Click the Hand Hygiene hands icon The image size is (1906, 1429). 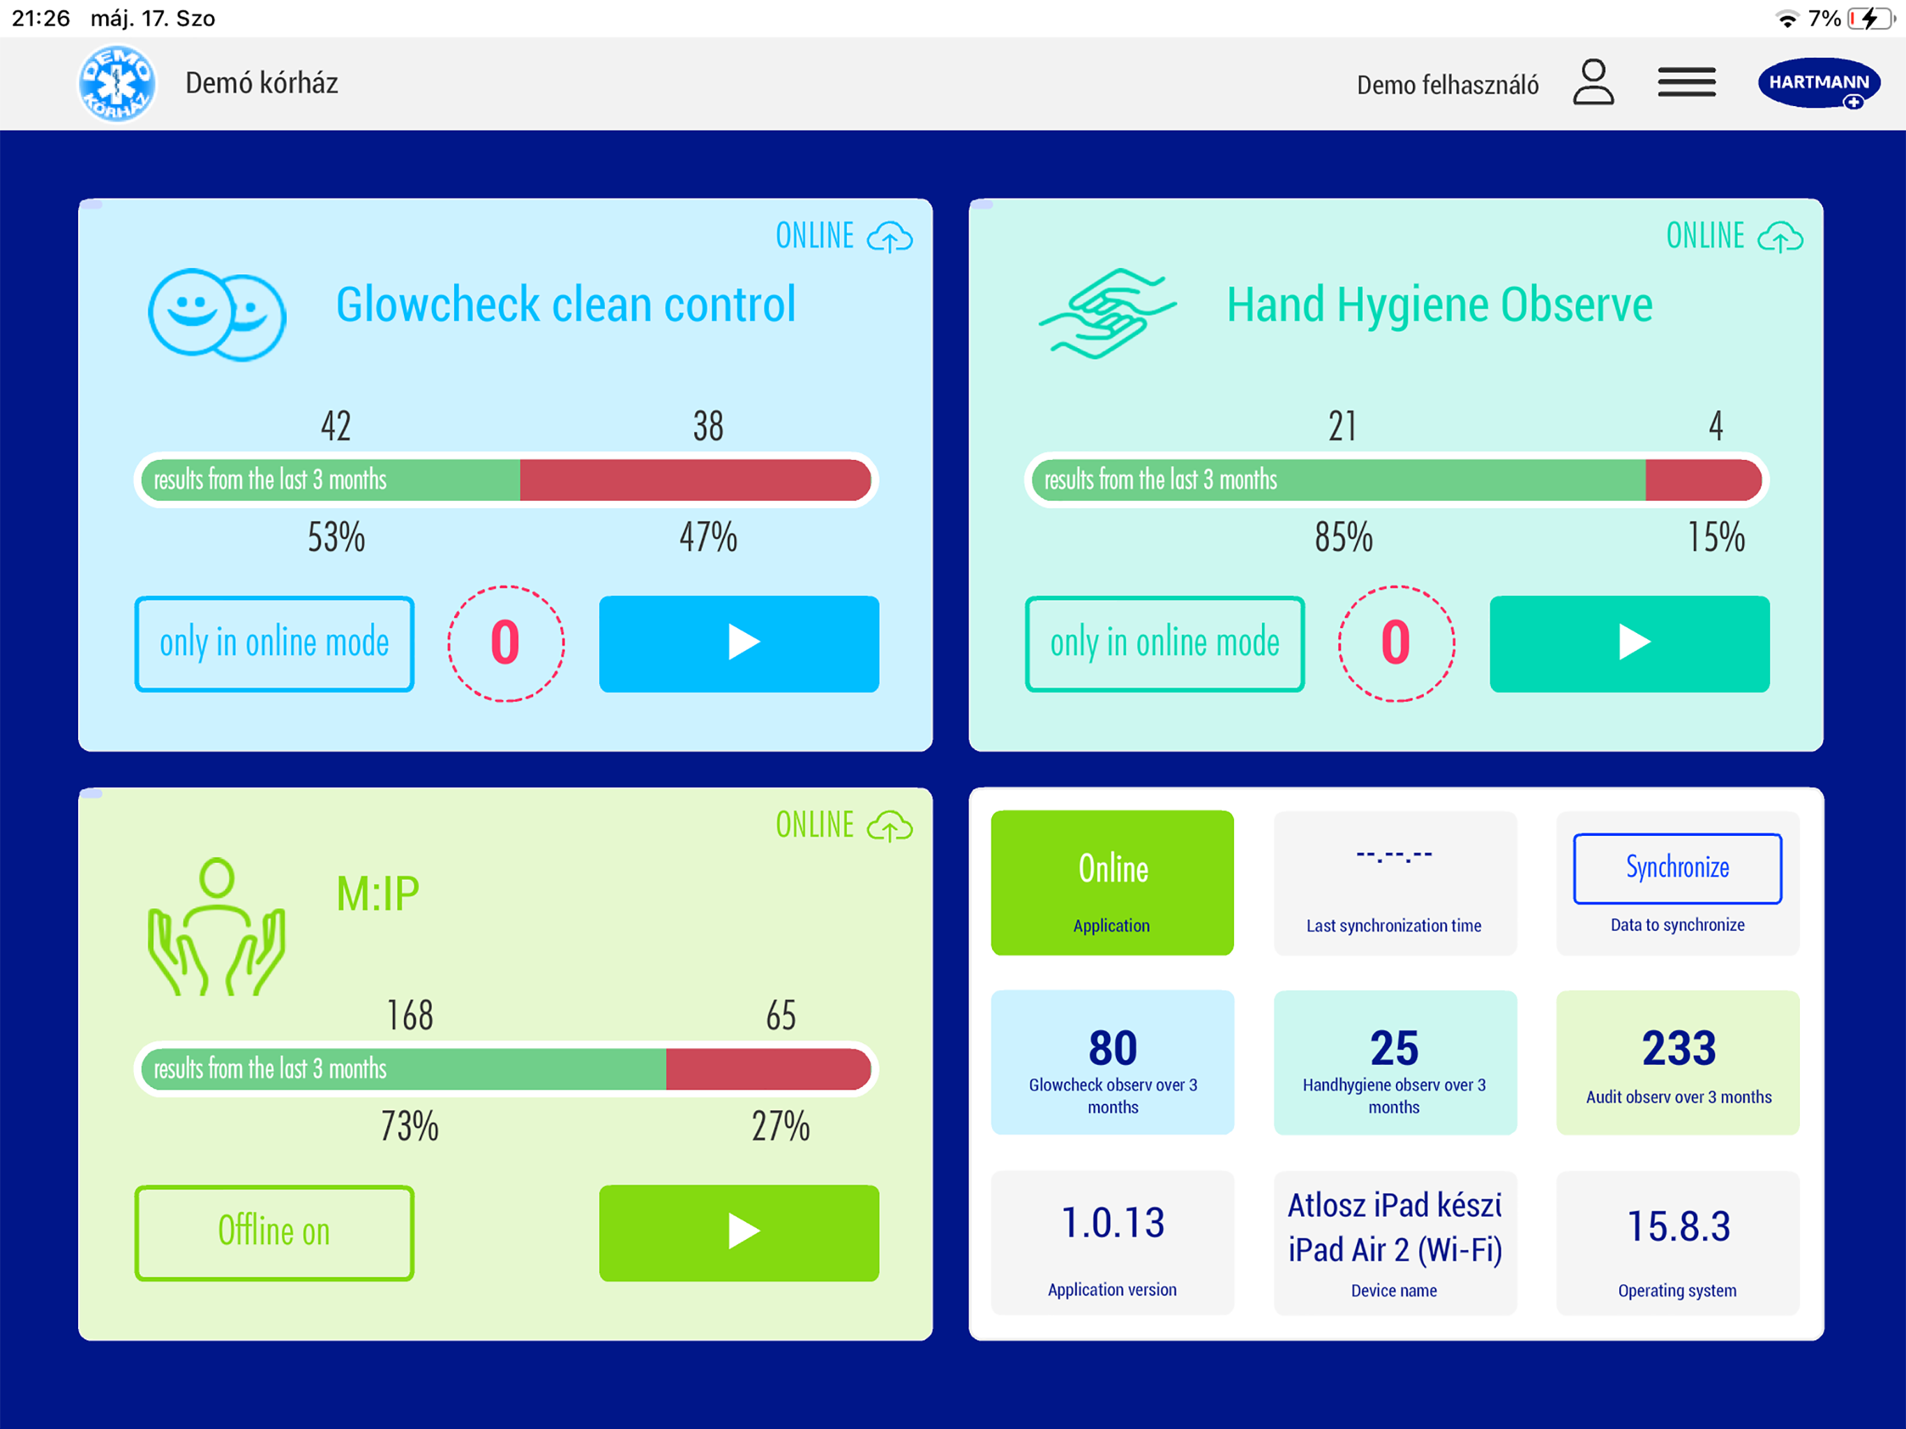(1107, 312)
